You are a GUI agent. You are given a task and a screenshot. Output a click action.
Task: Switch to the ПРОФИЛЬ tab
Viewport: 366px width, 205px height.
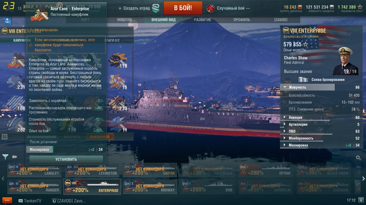tap(242, 20)
